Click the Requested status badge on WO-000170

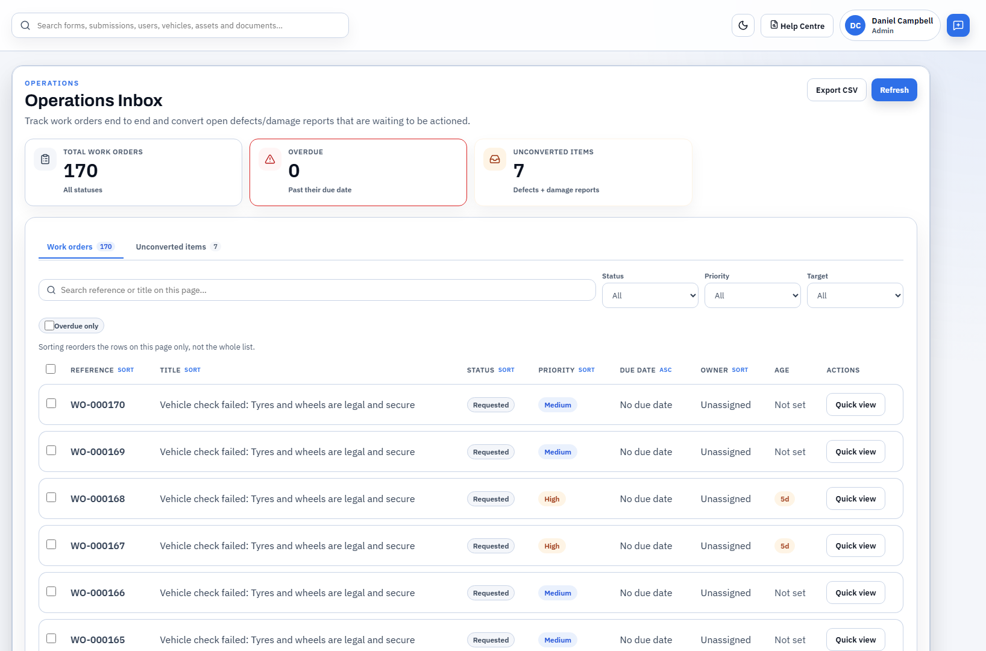(x=491, y=405)
